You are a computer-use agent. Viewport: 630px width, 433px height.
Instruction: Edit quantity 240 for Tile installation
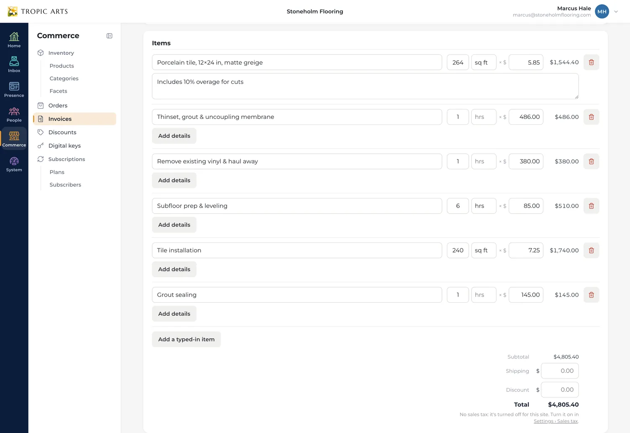(458, 250)
